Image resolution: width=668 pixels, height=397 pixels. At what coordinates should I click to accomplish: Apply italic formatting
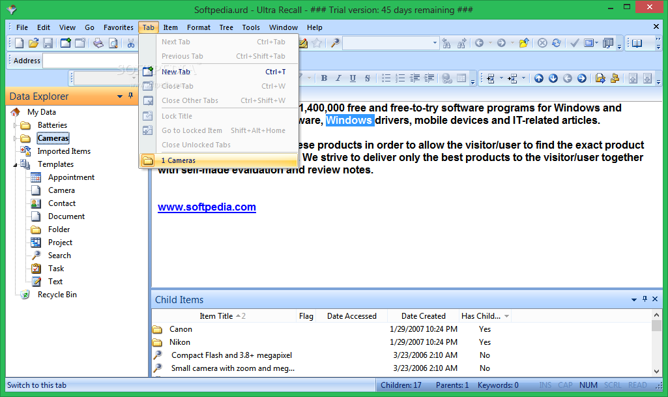(x=338, y=78)
